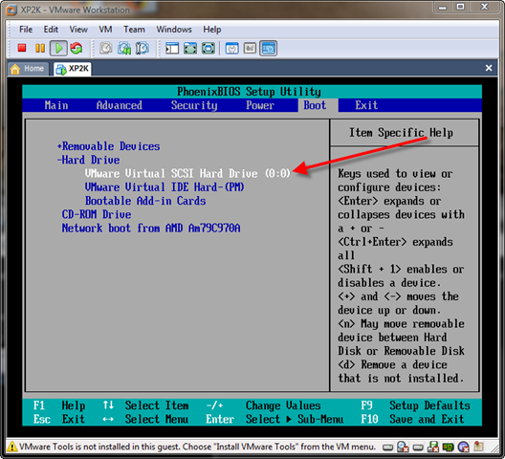Click the disconnected floppy status icon

click(433, 447)
